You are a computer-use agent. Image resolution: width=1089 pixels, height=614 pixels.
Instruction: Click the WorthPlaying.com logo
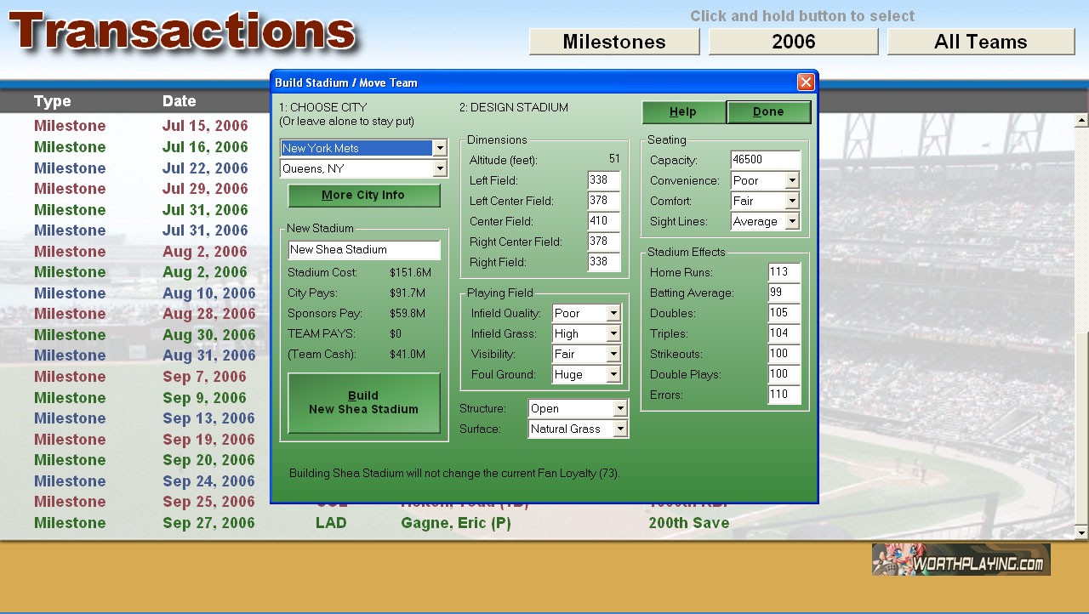click(x=961, y=560)
